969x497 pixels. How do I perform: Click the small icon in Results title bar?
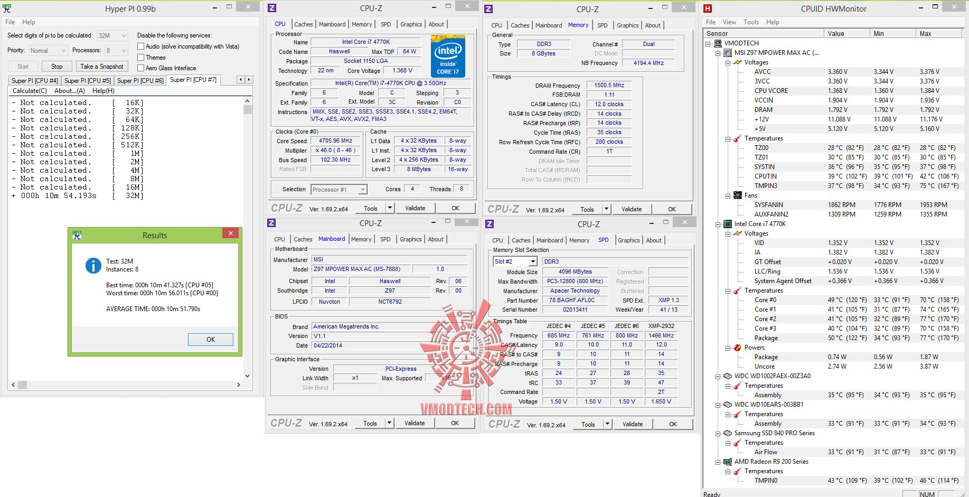pos(77,235)
